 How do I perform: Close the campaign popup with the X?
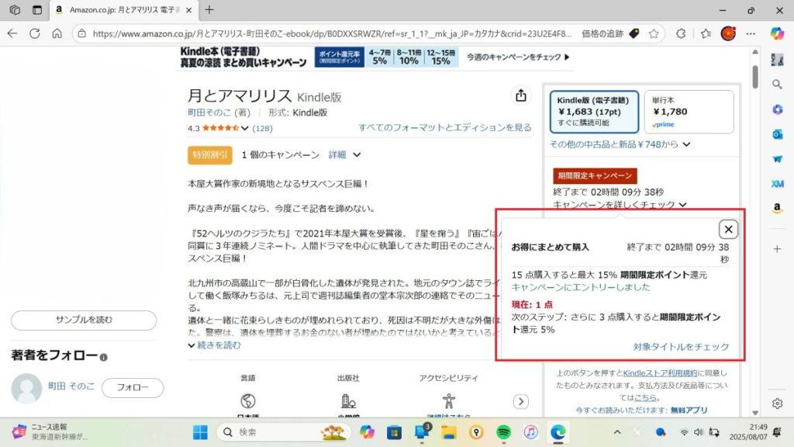coord(728,229)
